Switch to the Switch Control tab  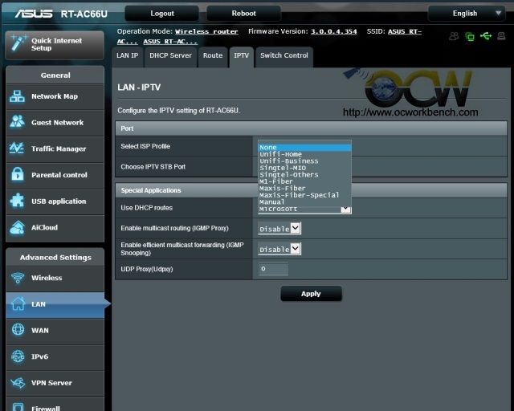point(284,56)
